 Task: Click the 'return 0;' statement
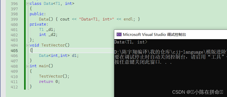click(x=49, y=82)
